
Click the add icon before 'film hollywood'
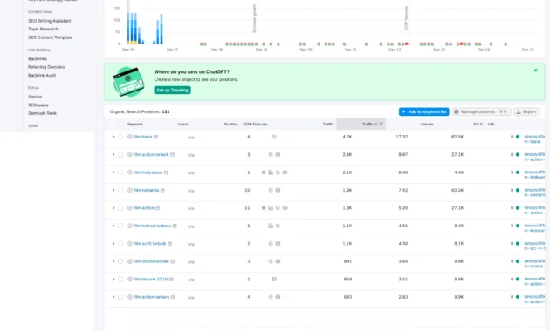pyautogui.click(x=130, y=172)
